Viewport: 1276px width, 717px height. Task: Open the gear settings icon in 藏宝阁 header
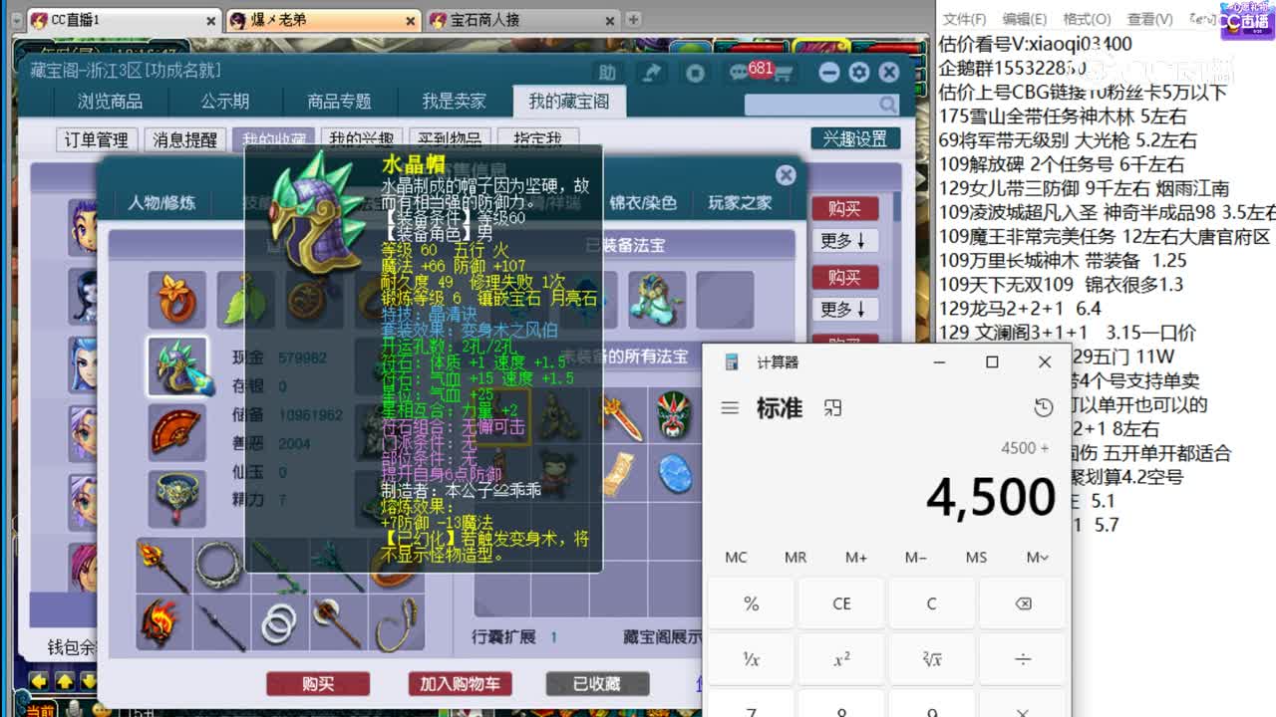(x=859, y=72)
